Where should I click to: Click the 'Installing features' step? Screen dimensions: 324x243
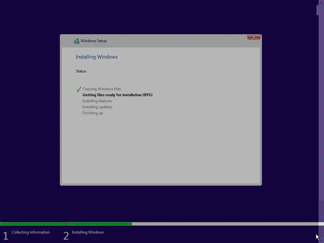click(97, 101)
